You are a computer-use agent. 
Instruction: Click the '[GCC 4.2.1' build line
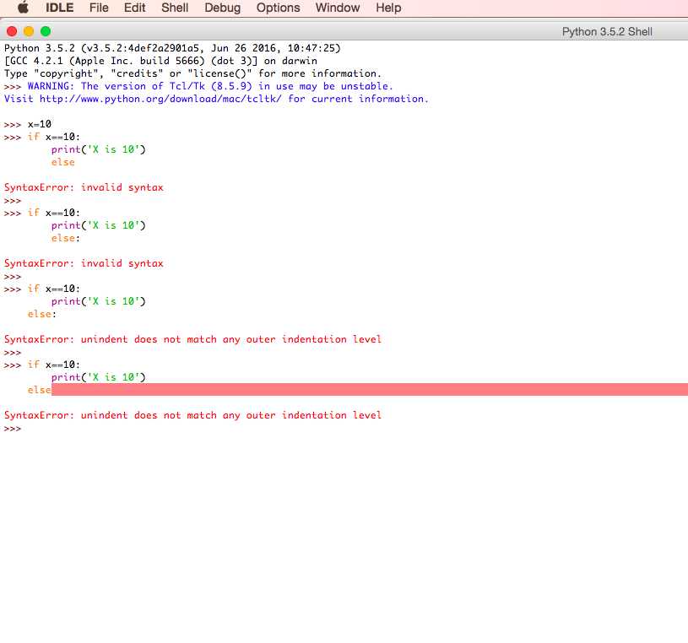click(x=160, y=61)
